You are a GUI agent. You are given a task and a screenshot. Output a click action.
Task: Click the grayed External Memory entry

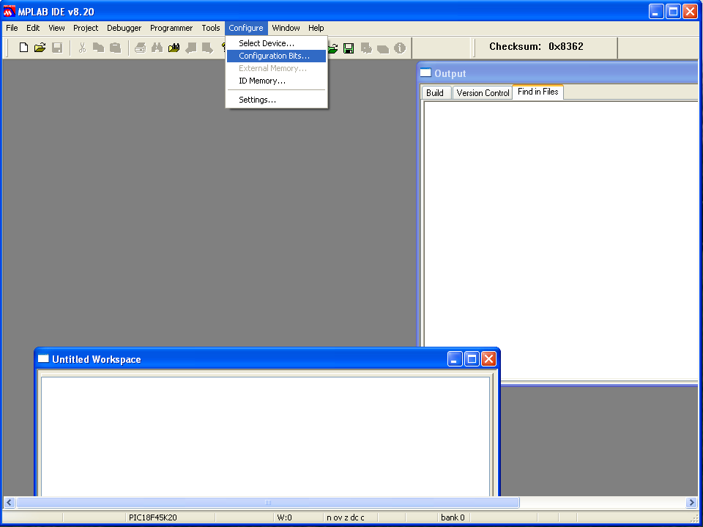(x=276, y=68)
